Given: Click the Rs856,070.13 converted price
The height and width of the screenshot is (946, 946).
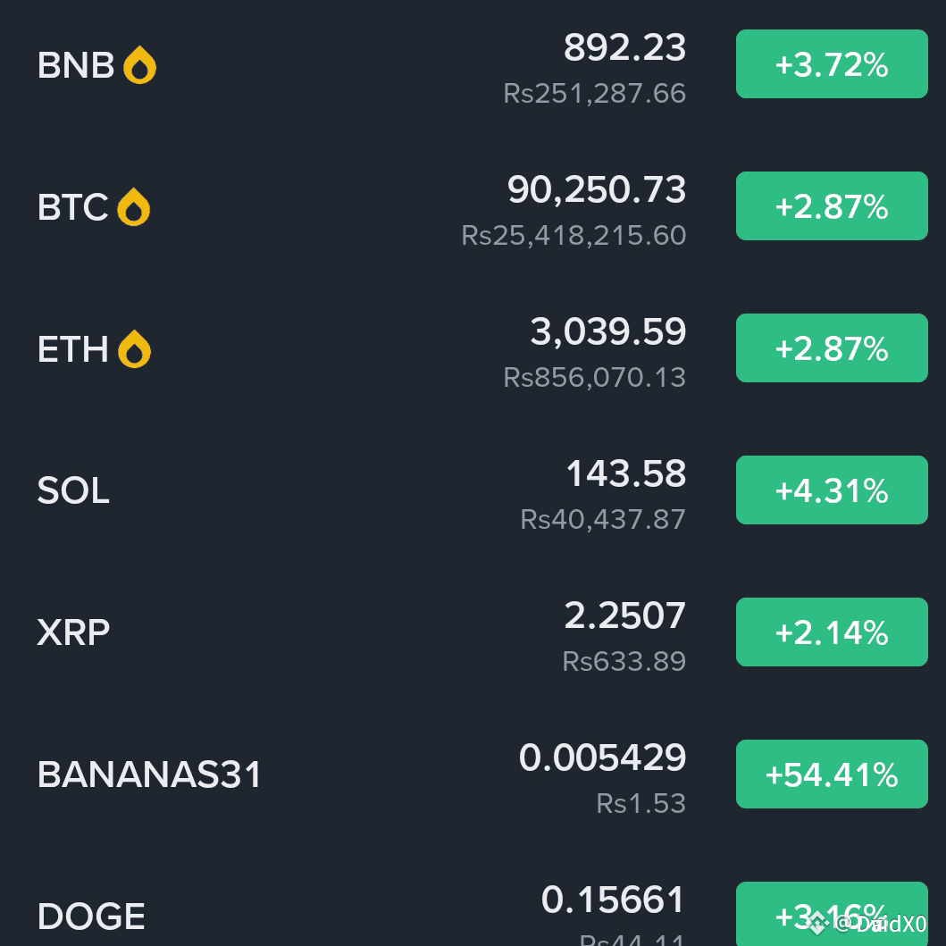Looking at the screenshot, I should pyautogui.click(x=595, y=378).
